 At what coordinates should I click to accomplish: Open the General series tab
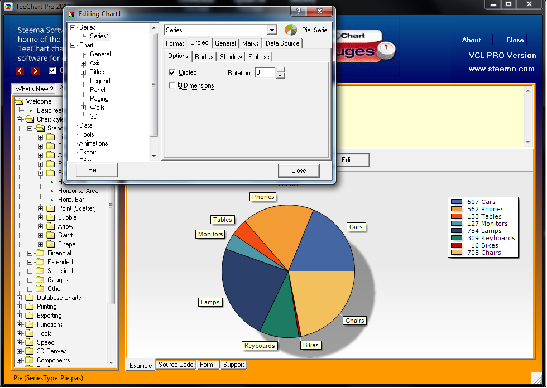pyautogui.click(x=225, y=43)
